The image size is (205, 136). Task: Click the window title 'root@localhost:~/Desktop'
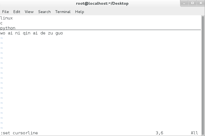(x=102, y=3)
